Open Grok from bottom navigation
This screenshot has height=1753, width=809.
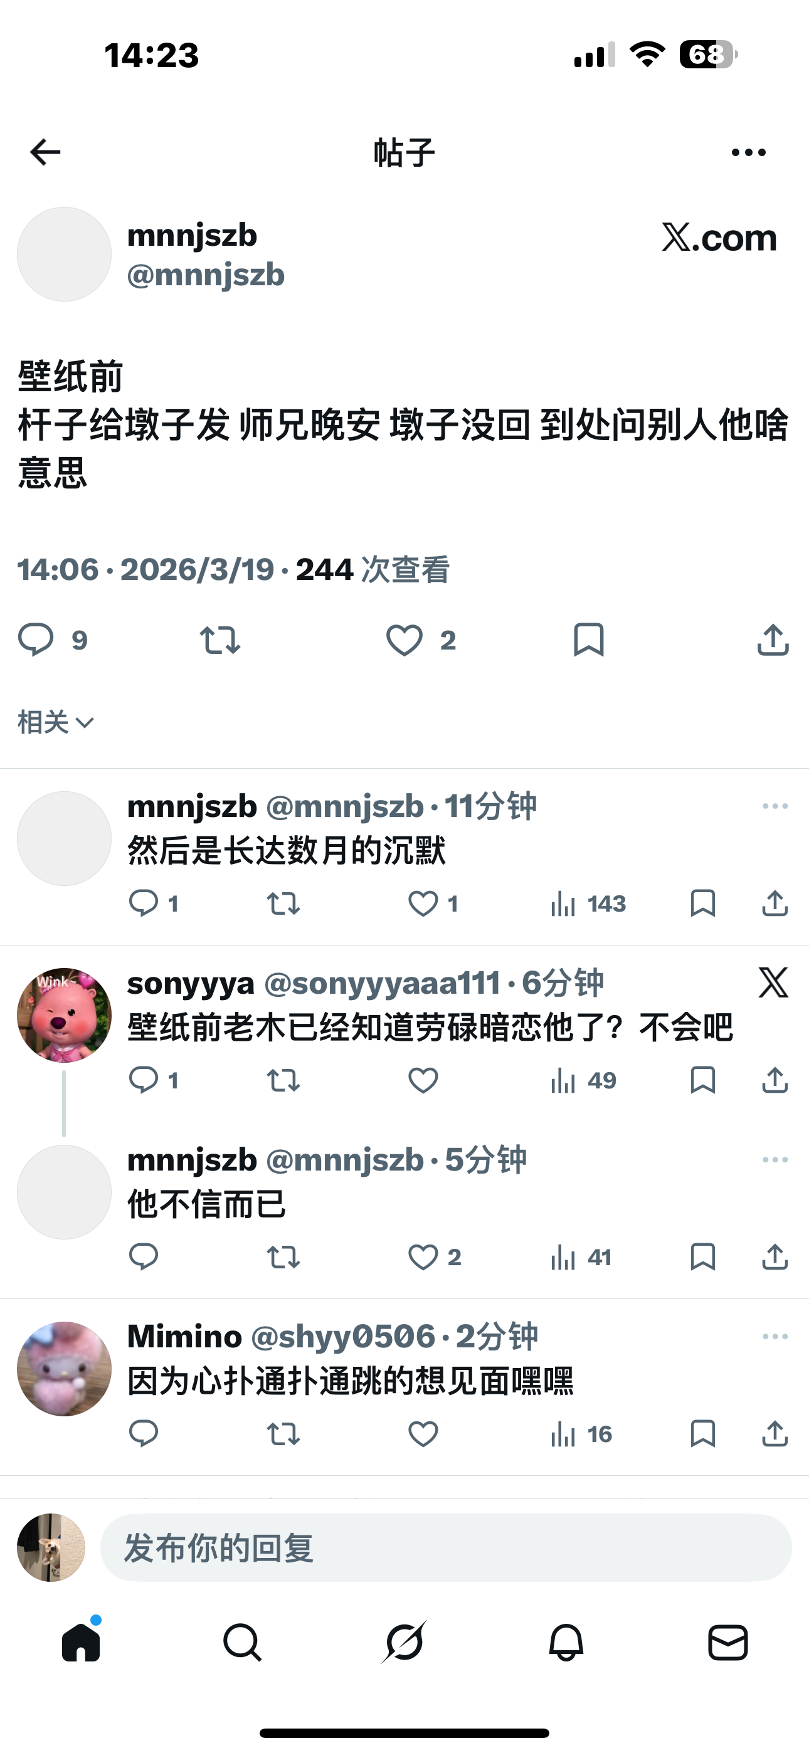click(404, 1642)
